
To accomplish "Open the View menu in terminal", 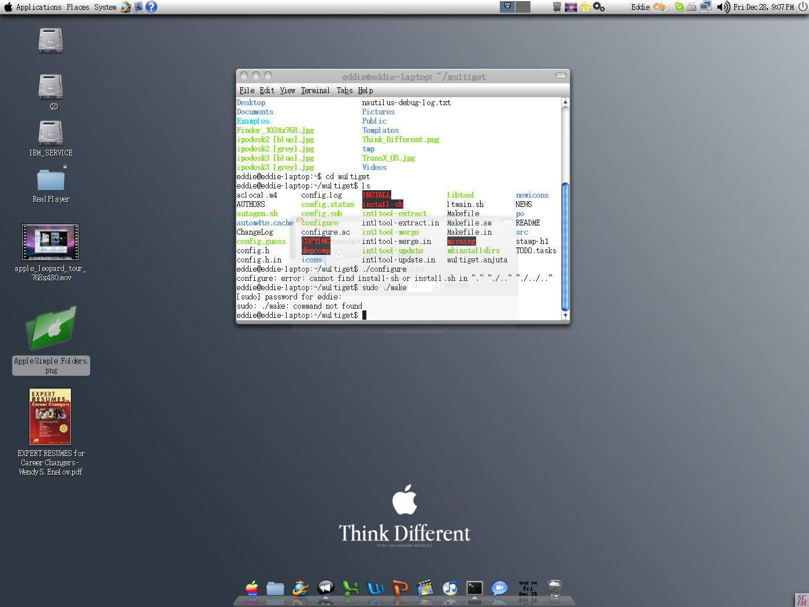I will tap(288, 90).
